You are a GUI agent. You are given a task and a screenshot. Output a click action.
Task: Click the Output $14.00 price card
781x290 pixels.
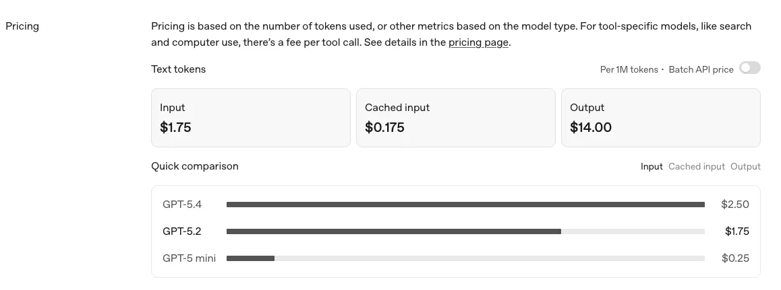point(660,118)
